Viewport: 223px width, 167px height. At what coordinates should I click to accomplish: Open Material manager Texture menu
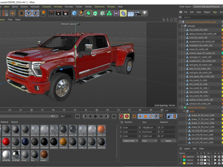pyautogui.click(x=14, y=122)
